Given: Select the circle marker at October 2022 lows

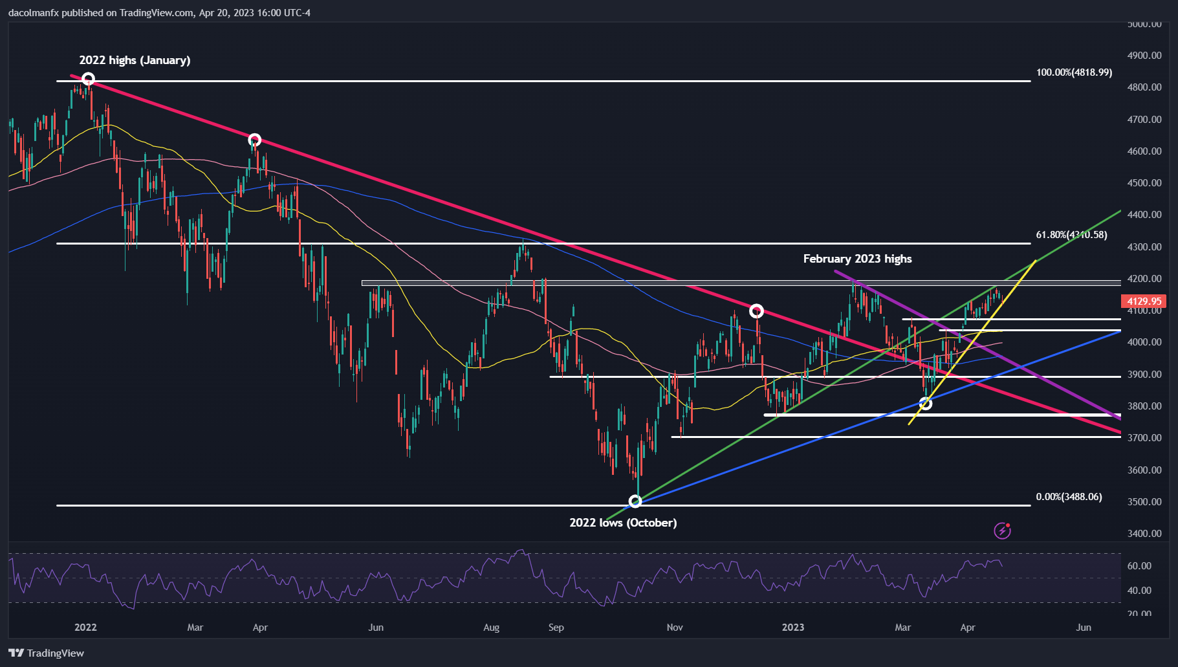Looking at the screenshot, I should click(635, 501).
